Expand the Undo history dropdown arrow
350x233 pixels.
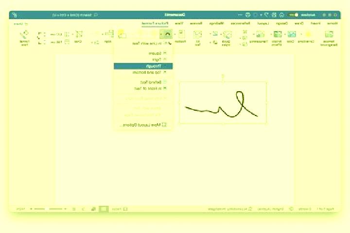(x=261, y=15)
